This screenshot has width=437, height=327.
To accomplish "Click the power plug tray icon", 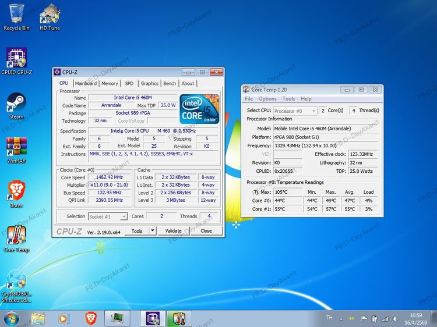I will click(374, 319).
